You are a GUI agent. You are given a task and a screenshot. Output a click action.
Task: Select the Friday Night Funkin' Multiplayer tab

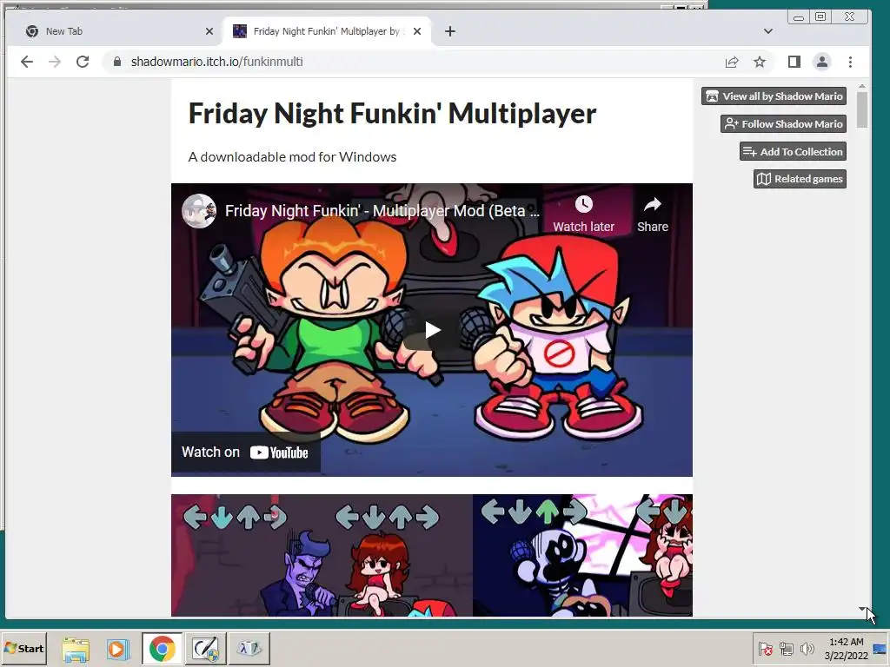327,31
